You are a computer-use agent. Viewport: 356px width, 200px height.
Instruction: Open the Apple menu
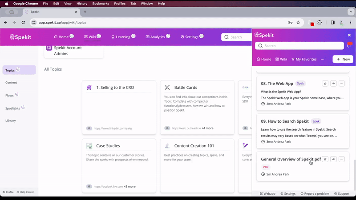tap(7, 4)
